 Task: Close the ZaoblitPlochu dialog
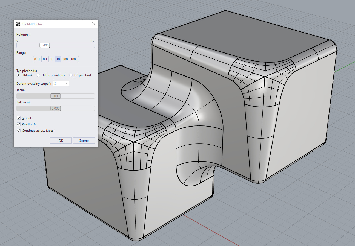tap(94, 24)
